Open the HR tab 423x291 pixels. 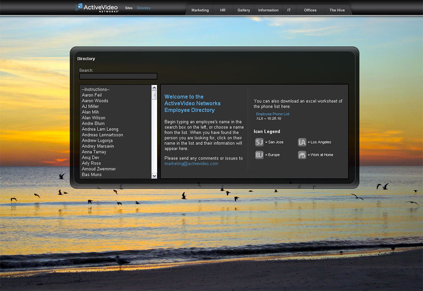[x=223, y=10]
